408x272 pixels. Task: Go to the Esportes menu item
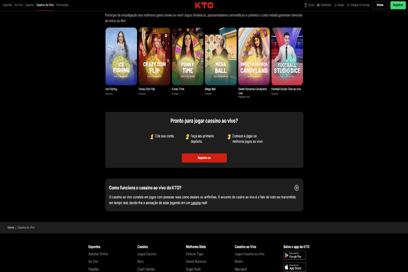[7, 5]
